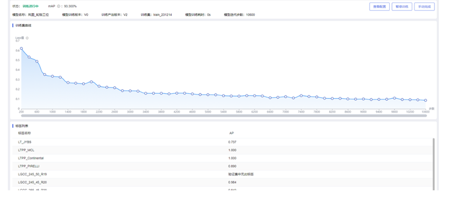This screenshot has height=204, width=453.
Task: Click the info icon next to mAP
Action: point(59,6)
